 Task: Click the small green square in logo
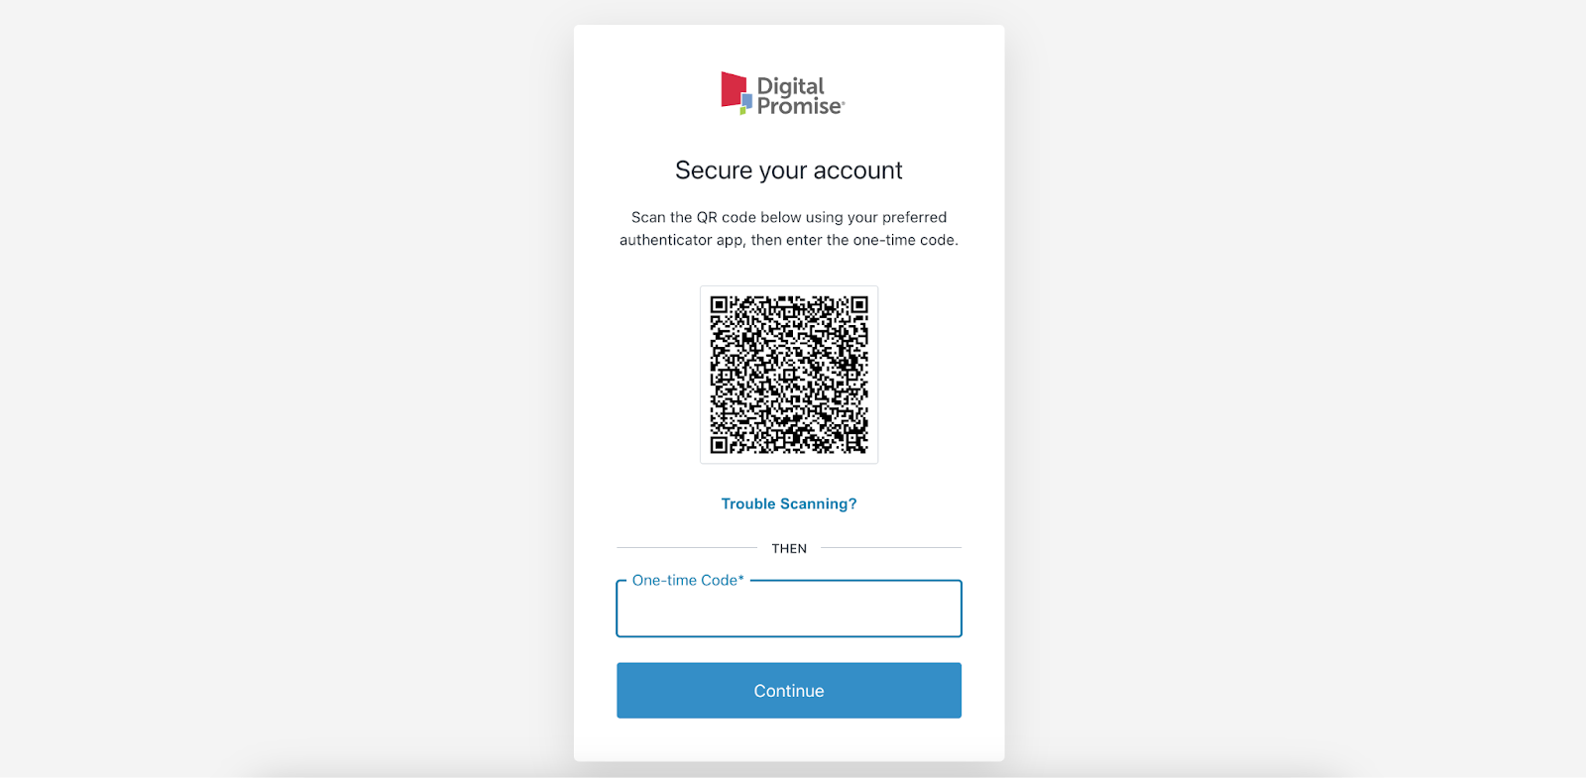pos(742,110)
